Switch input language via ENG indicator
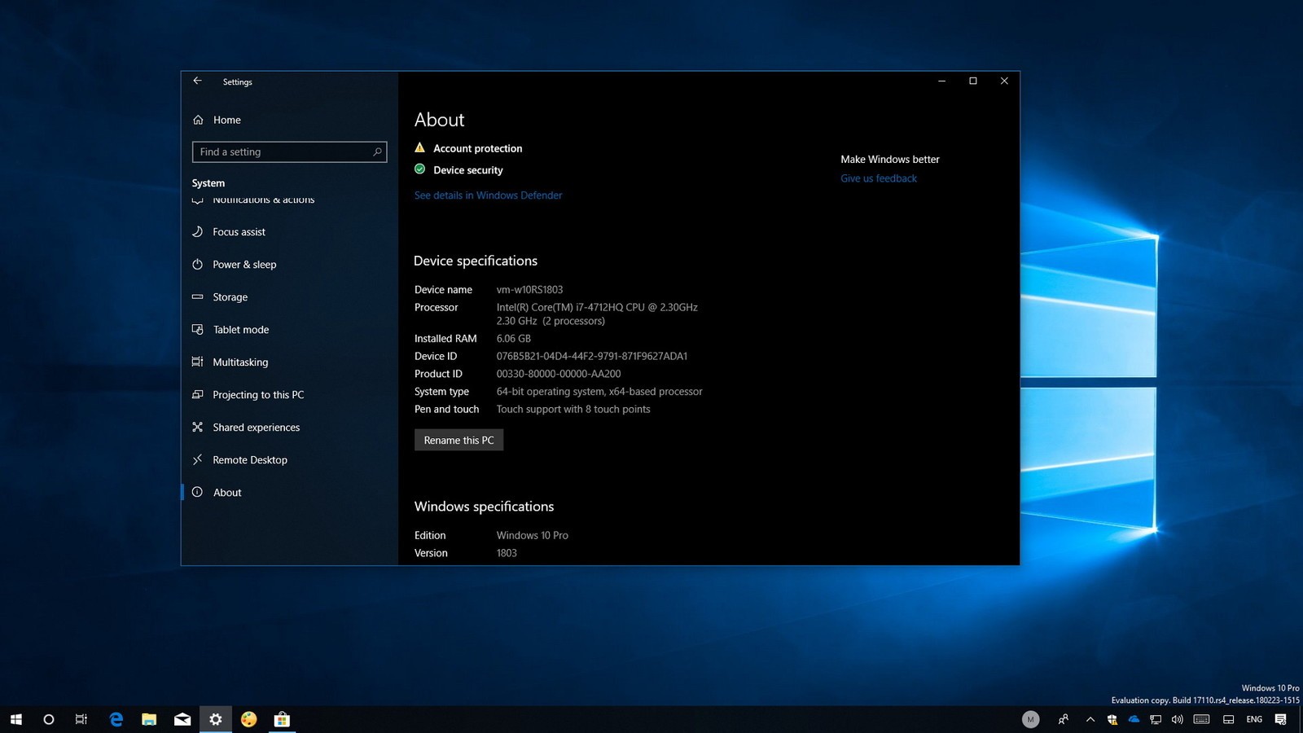This screenshot has height=733, width=1303. pos(1254,719)
